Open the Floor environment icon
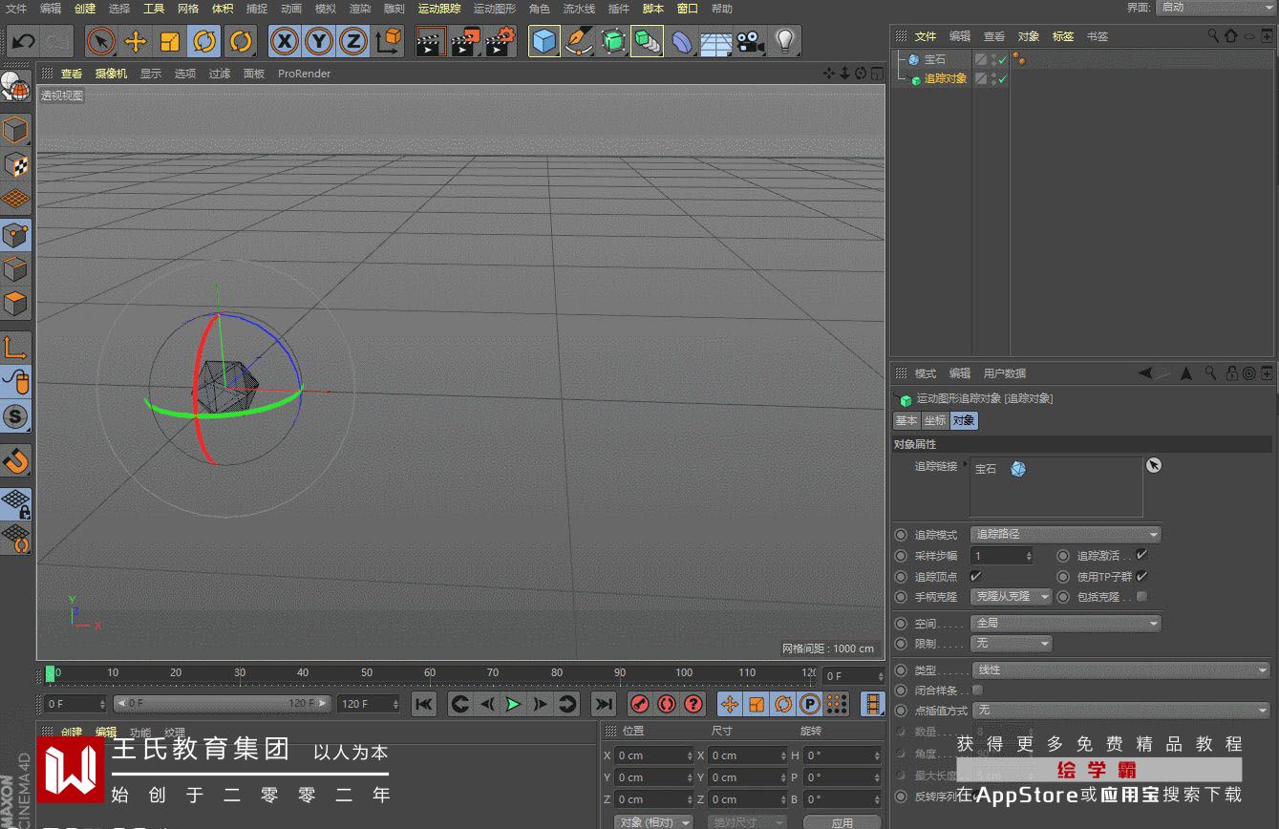Screen dimensions: 1279x829 (x=715, y=41)
